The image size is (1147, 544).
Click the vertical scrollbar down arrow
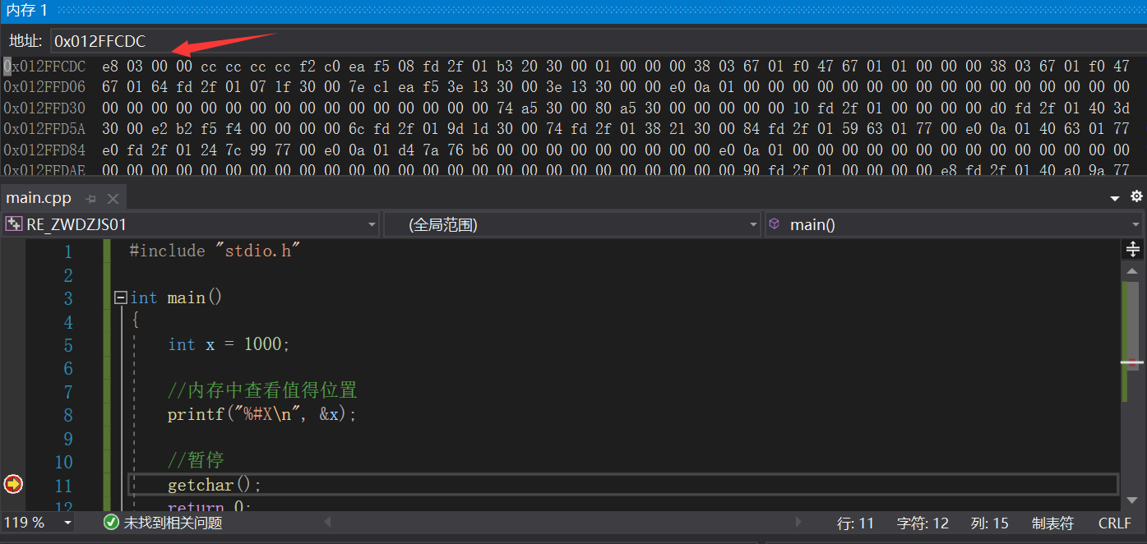coord(1132,499)
